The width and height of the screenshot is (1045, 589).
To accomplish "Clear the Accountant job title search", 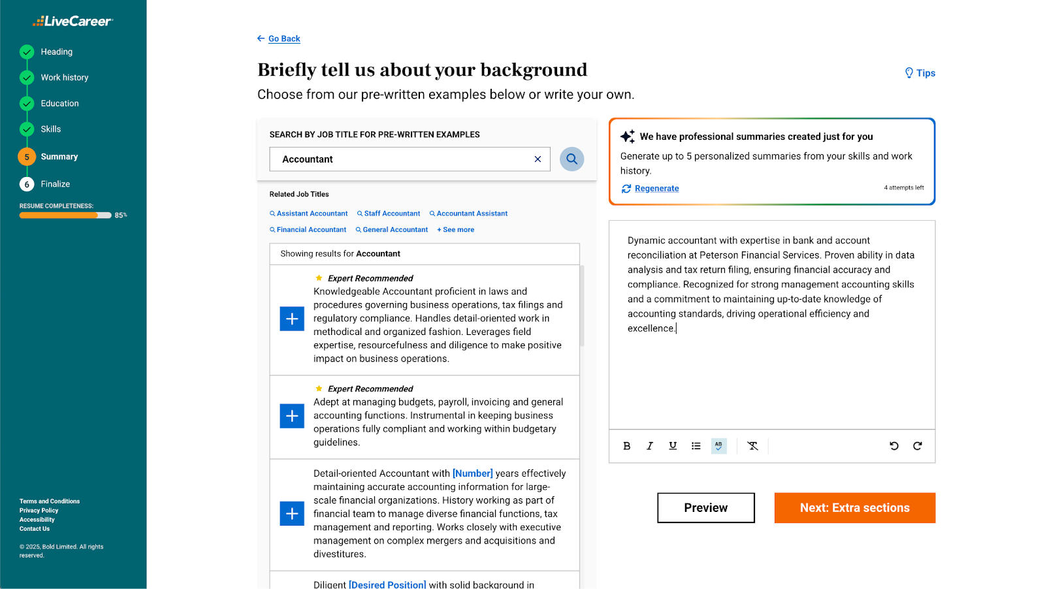I will pos(538,159).
